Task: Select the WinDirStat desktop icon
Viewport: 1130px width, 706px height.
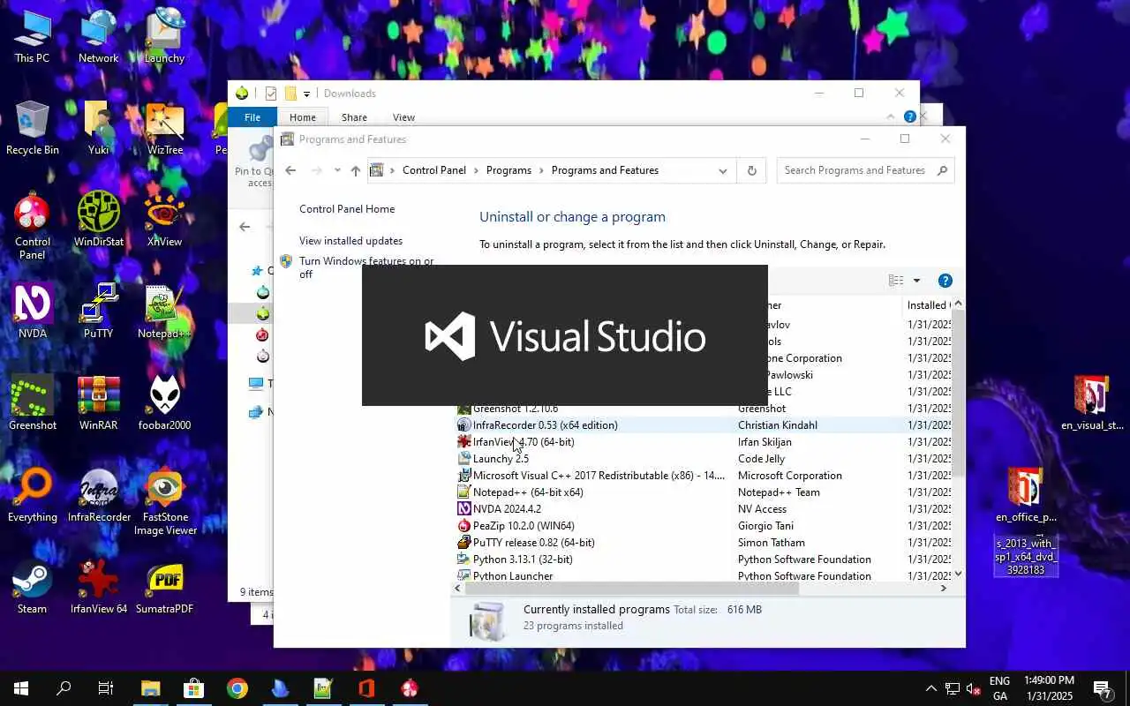Action: click(x=98, y=221)
